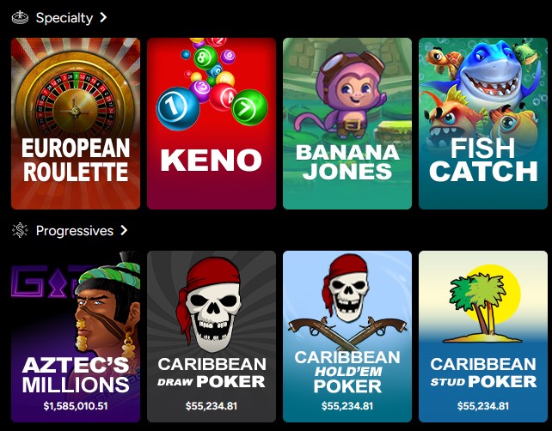Expand the Progressives category chevron
The width and height of the screenshot is (552, 431).
click(124, 230)
